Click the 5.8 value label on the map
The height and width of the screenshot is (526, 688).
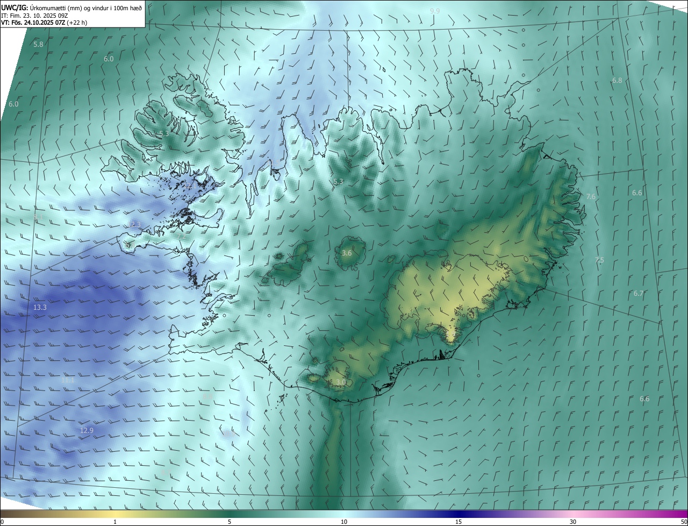click(x=38, y=44)
